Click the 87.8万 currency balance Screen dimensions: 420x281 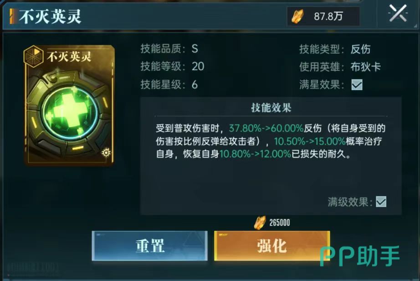[x=328, y=16]
